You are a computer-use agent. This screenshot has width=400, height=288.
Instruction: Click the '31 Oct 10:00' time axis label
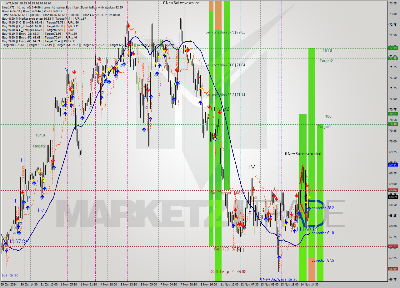49,285
